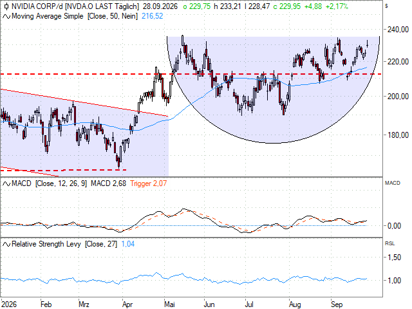This screenshot has width=412, height=309.
Task: Click the Apr label on the time axis
Action: tap(127, 304)
